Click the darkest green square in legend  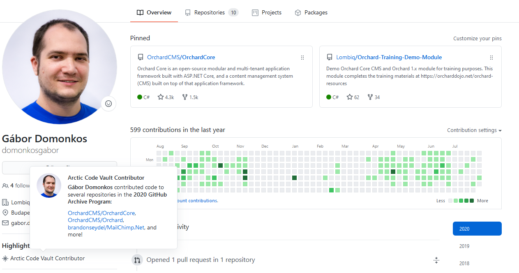click(x=472, y=201)
